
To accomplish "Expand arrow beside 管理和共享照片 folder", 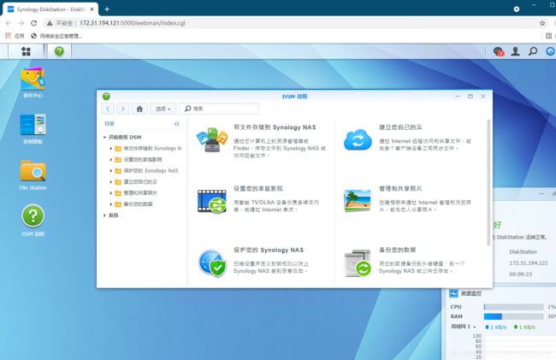I will 111,193.
